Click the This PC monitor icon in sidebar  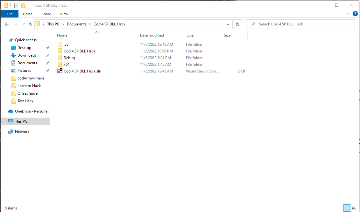[x=11, y=121]
